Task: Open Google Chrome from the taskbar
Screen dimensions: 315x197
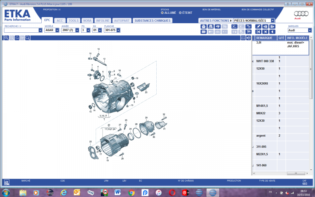Action: click(132, 192)
